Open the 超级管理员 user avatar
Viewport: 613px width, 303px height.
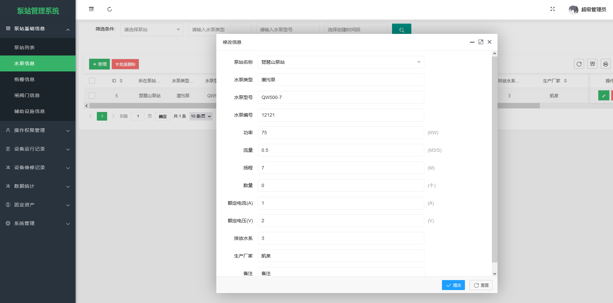(x=573, y=10)
